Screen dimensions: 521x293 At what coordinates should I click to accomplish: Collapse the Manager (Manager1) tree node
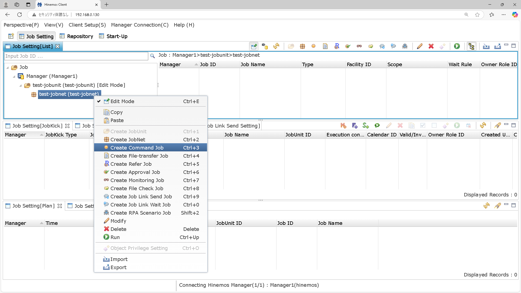click(x=14, y=77)
